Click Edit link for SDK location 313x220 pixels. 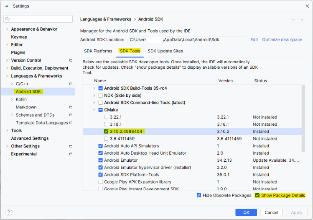tap(254, 40)
